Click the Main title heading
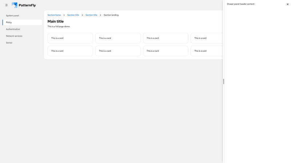Image resolution: width=291 pixels, height=163 pixels. pyautogui.click(x=56, y=21)
